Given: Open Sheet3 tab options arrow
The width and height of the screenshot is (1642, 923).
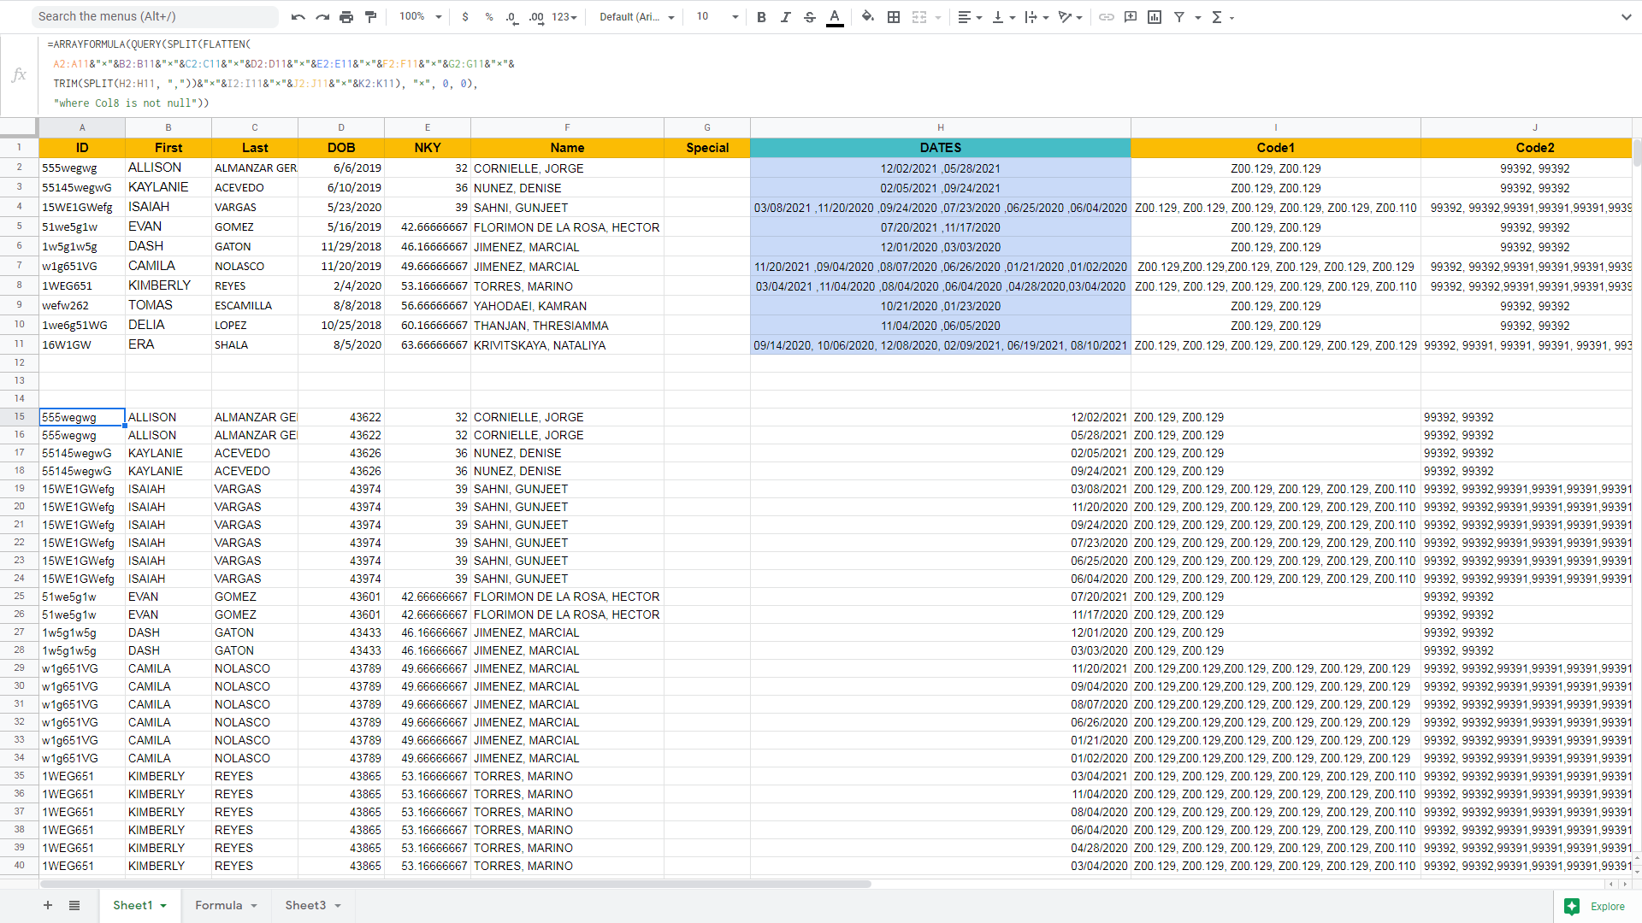Looking at the screenshot, I should click(x=338, y=906).
